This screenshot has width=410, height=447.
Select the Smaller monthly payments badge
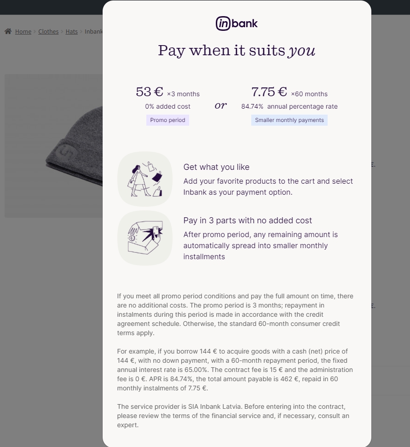pos(289,120)
